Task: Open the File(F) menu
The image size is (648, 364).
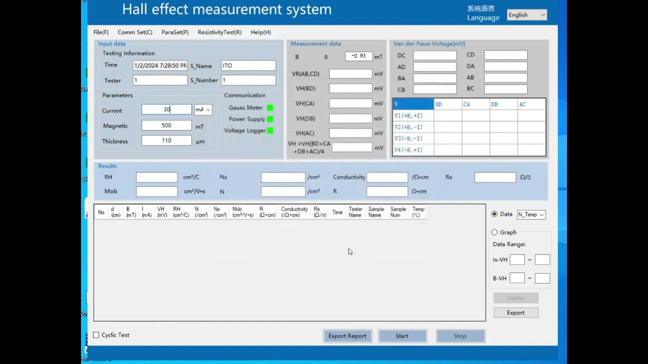Action: coord(101,32)
